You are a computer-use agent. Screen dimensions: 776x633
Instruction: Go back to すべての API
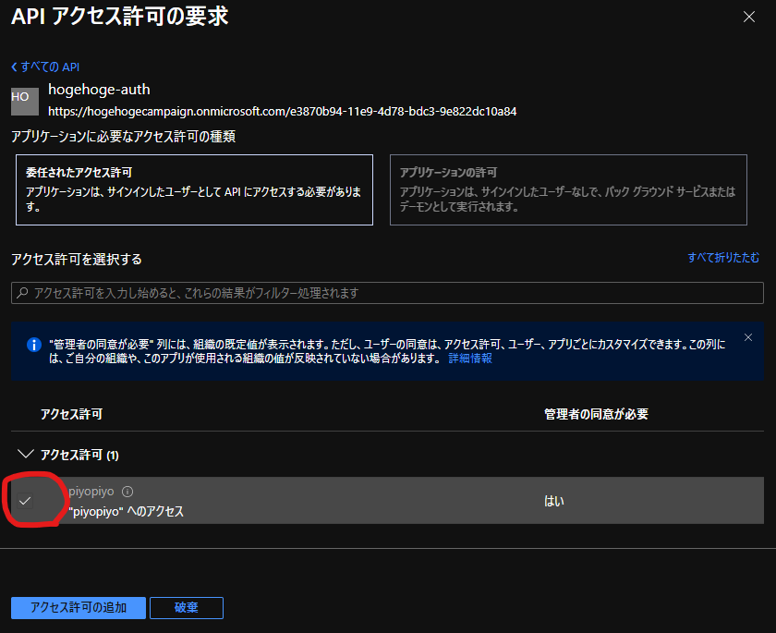(45, 67)
